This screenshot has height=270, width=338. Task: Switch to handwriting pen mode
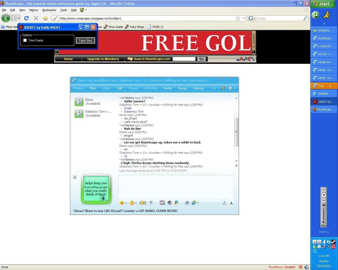pyautogui.click(x=224, y=203)
